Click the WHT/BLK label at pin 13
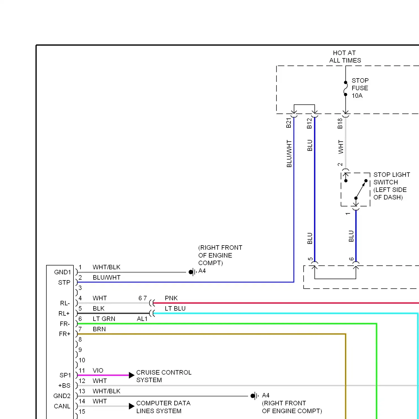The image size is (419, 419). point(106,391)
